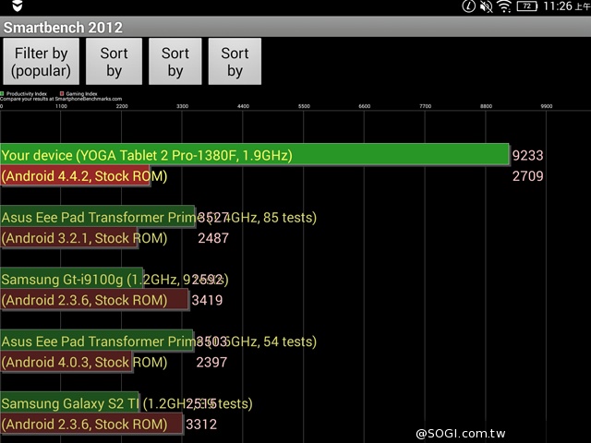The width and height of the screenshot is (591, 443).
Task: Tap the 6600 axis label
Action: coord(365,106)
